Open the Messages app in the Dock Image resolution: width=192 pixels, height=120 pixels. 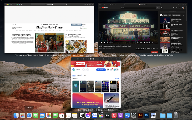point(36,115)
